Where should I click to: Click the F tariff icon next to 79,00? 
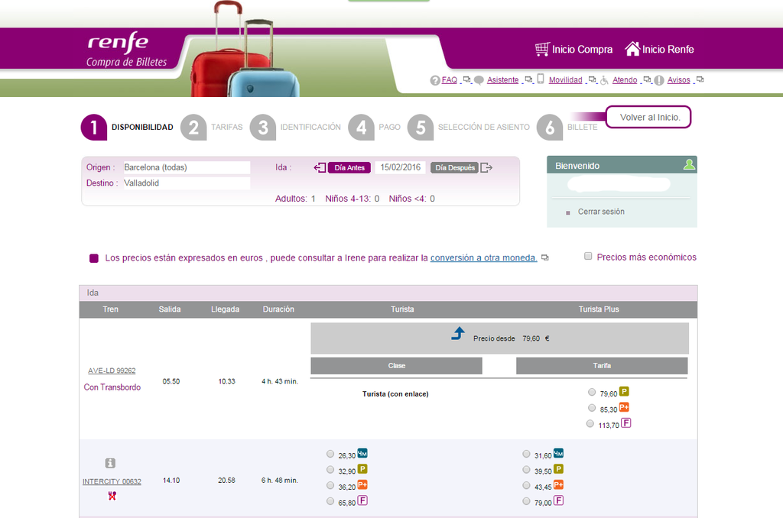(x=559, y=500)
